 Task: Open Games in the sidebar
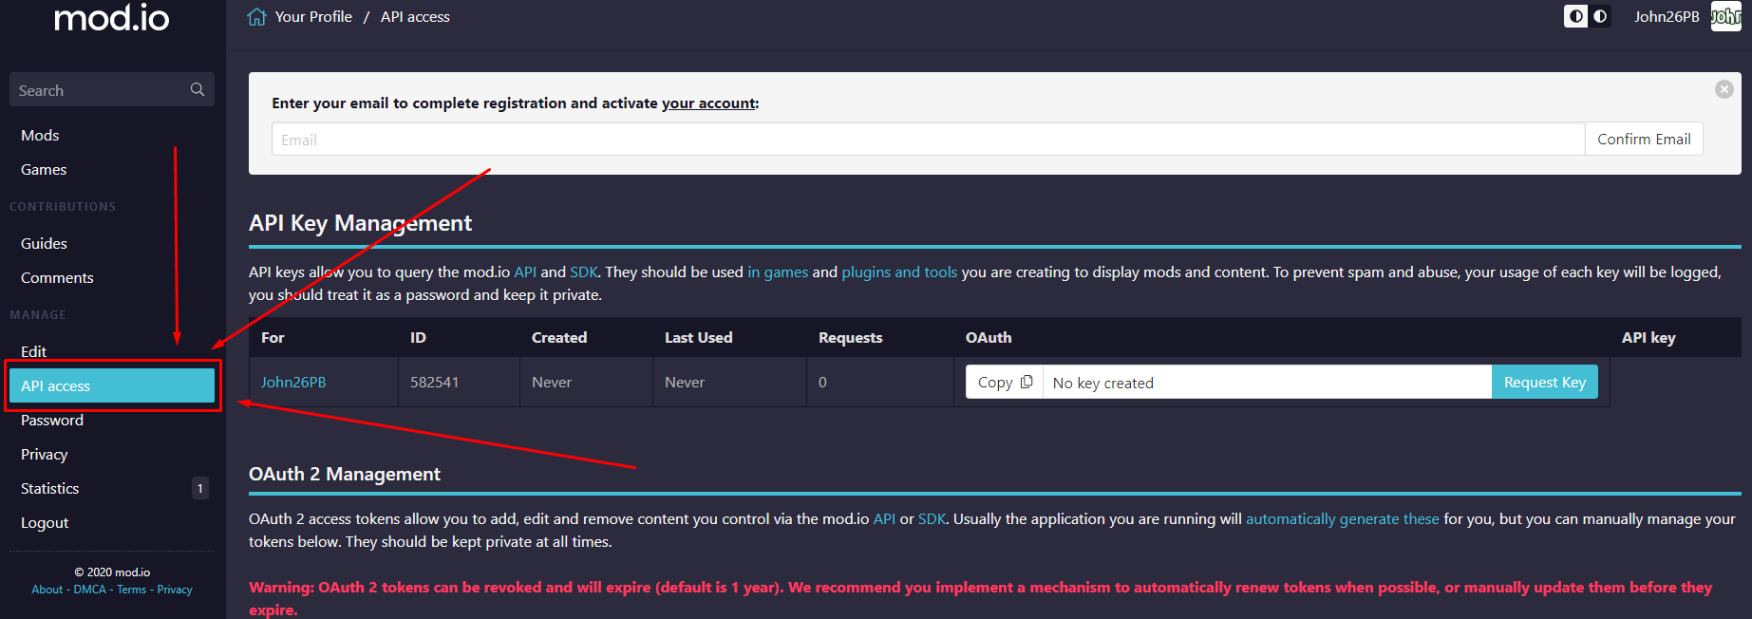pos(44,169)
